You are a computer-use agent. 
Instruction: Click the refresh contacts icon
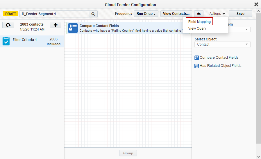(x=8, y=25)
